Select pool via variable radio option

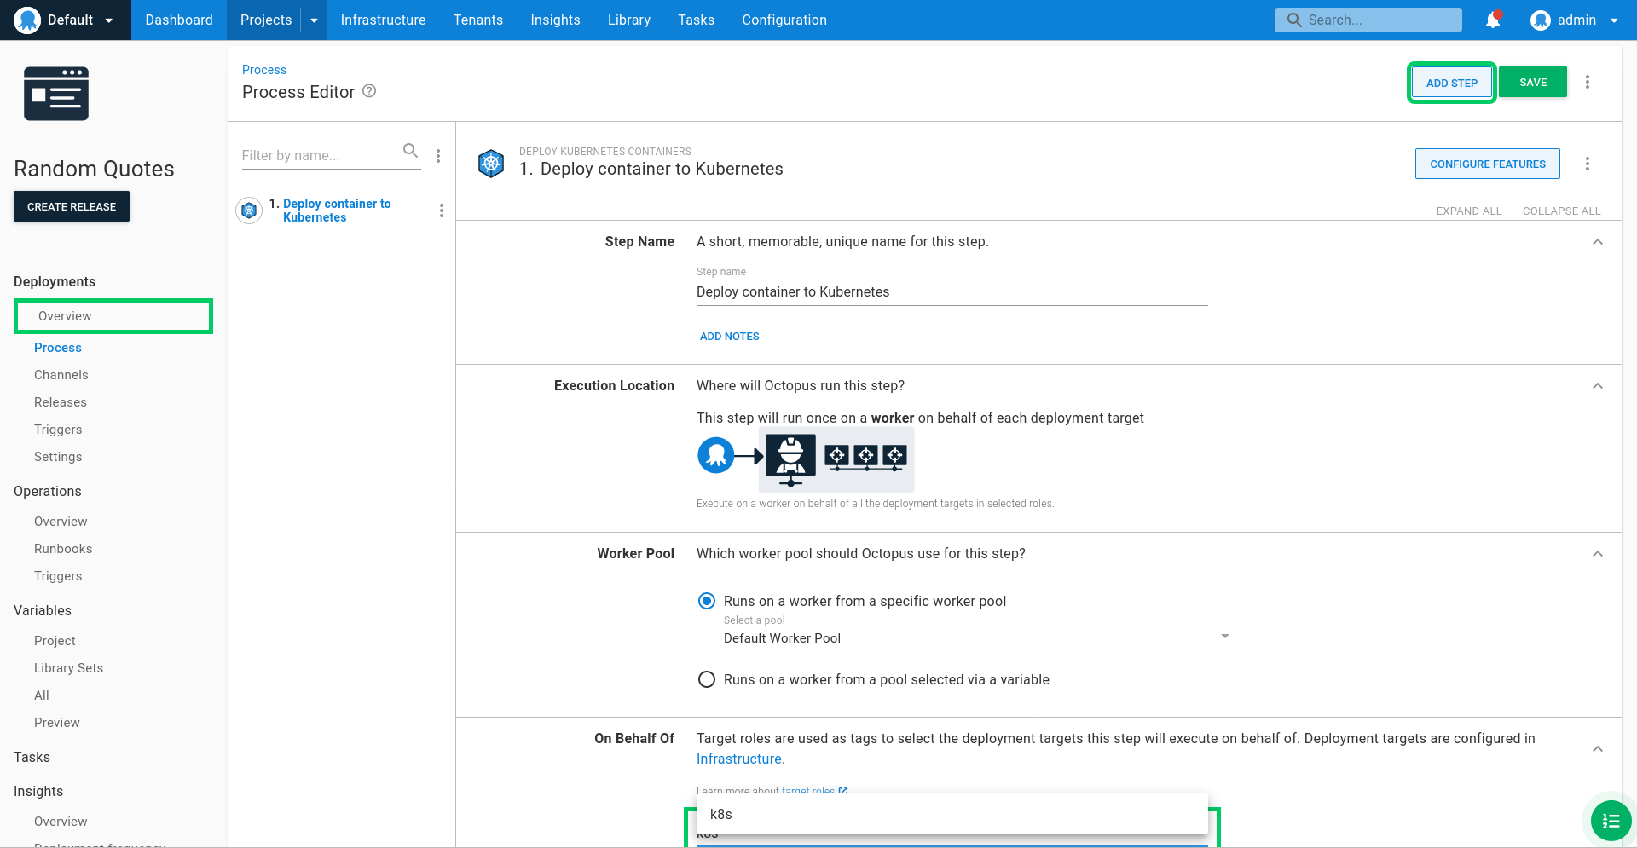tap(707, 679)
